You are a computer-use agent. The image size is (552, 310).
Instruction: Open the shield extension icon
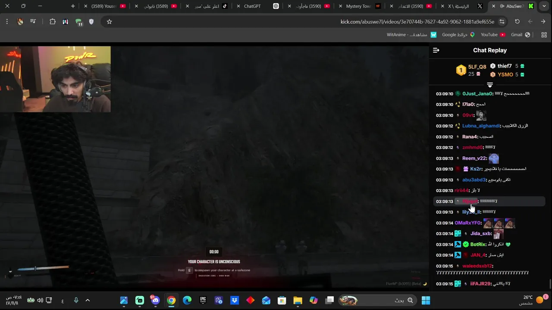pos(91,22)
